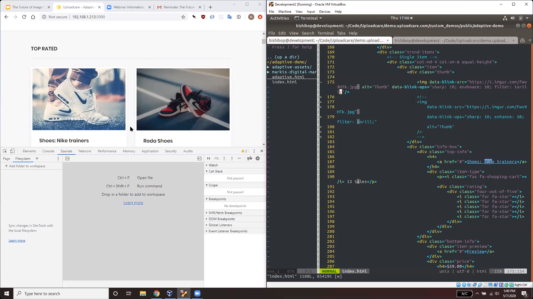Step over next function call
The height and width of the screenshot is (299, 533).
click(x=217, y=158)
